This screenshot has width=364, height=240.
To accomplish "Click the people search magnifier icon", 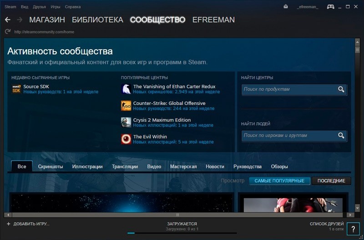I will click(x=341, y=135).
